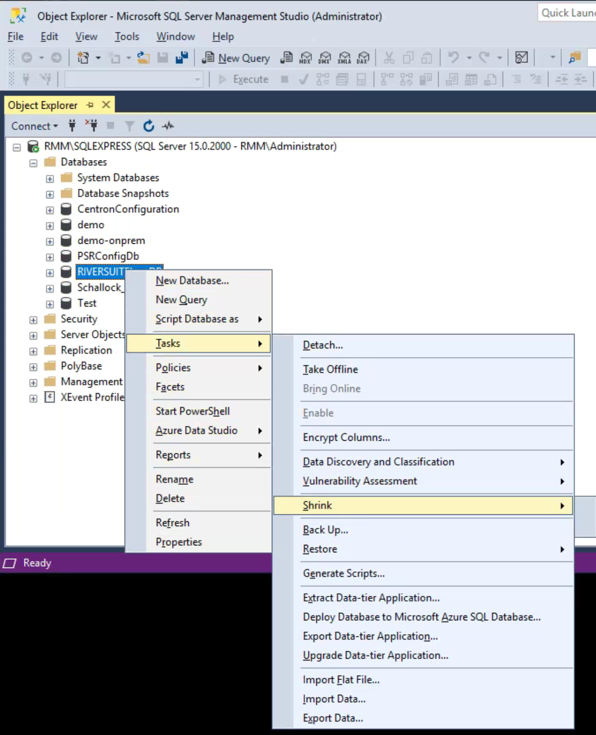The image size is (596, 735).
Task: Expand the Replication folder
Action: point(33,351)
